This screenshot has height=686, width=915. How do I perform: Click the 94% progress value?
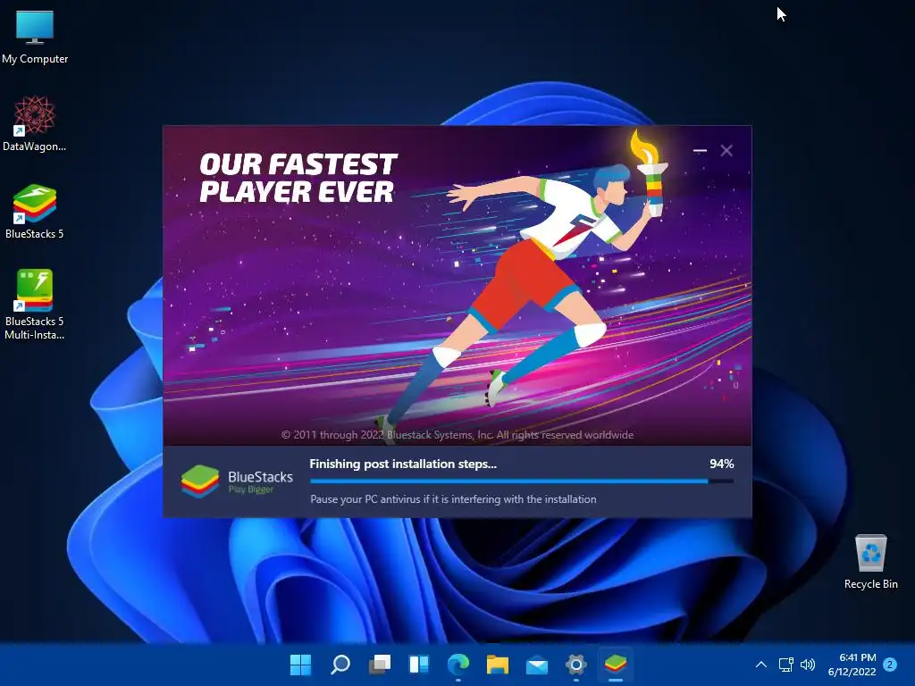[722, 464]
